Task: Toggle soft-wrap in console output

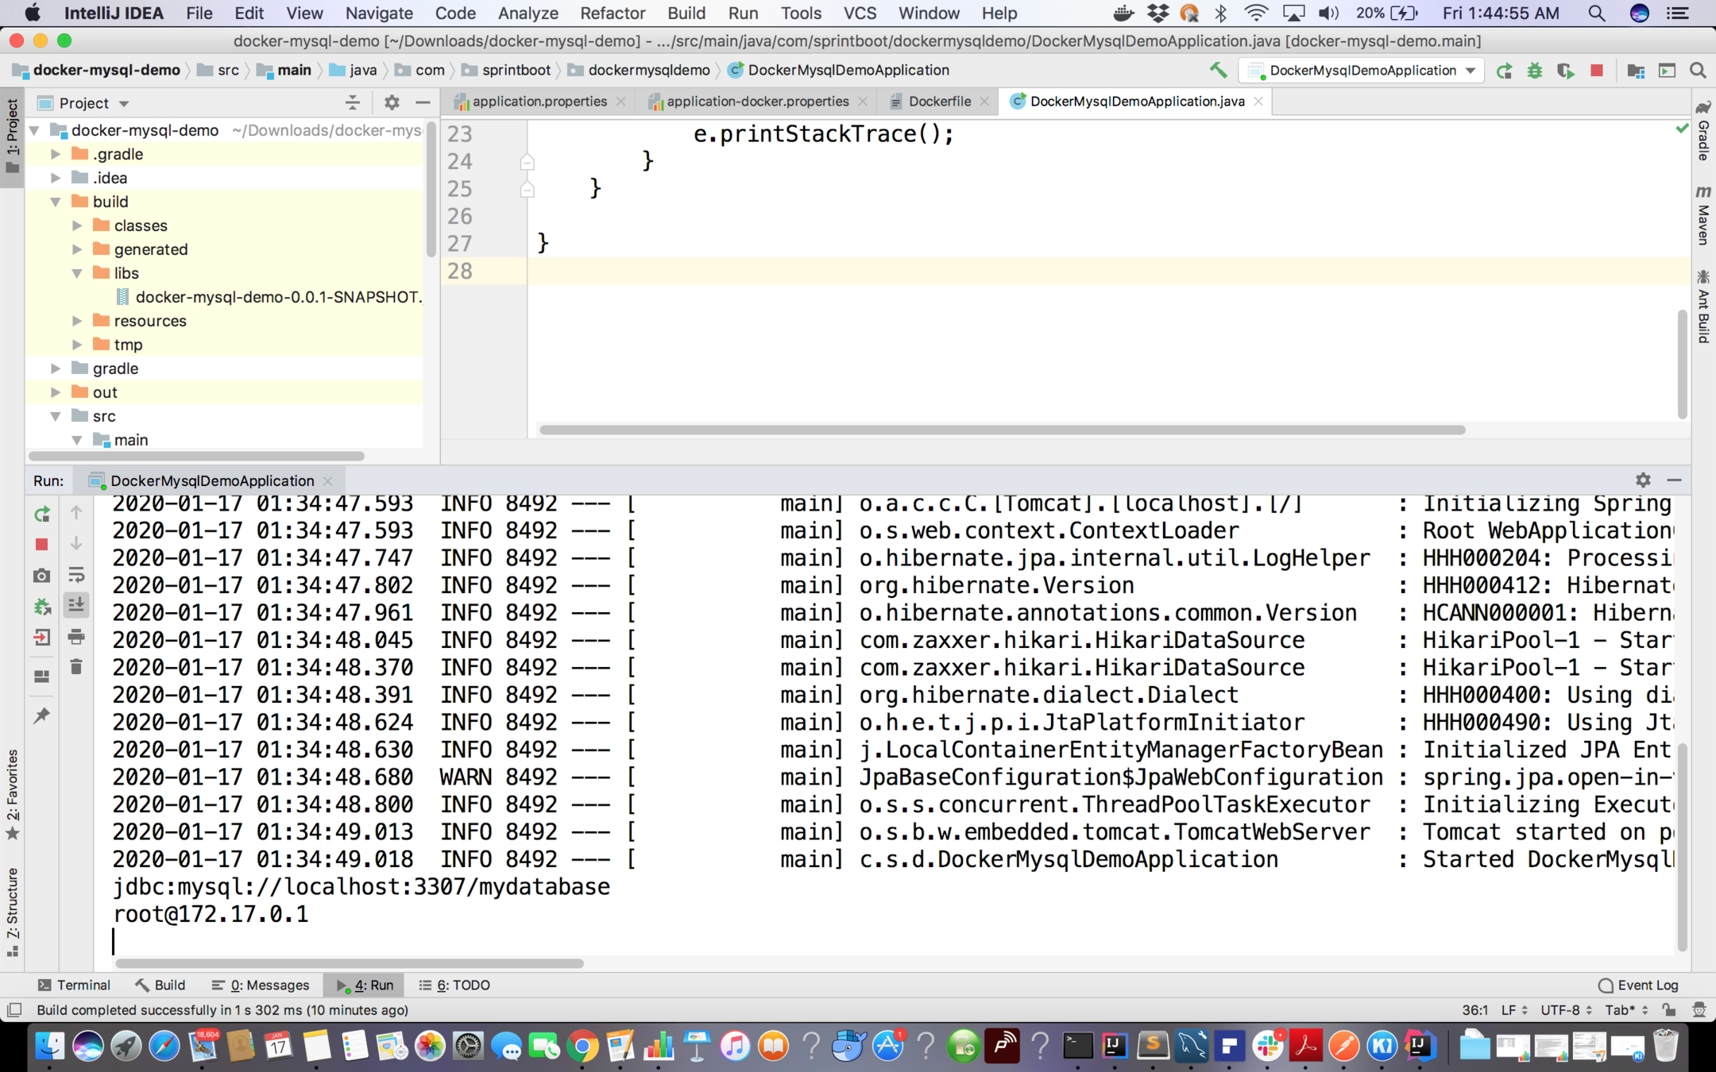Action: pyautogui.click(x=76, y=575)
